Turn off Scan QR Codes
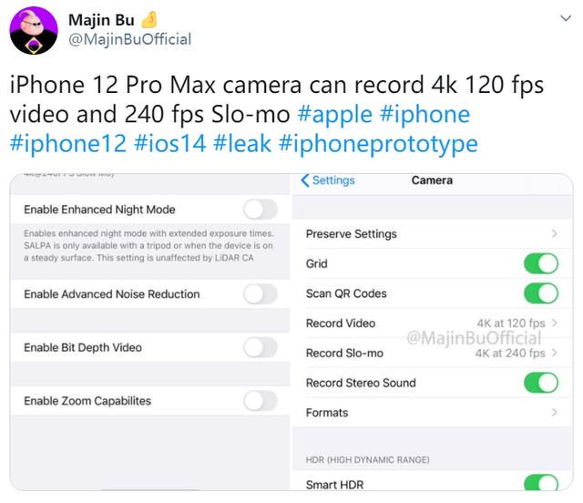 coord(541,293)
